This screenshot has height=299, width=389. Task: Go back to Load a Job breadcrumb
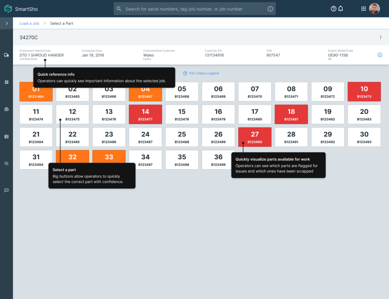pos(29,24)
